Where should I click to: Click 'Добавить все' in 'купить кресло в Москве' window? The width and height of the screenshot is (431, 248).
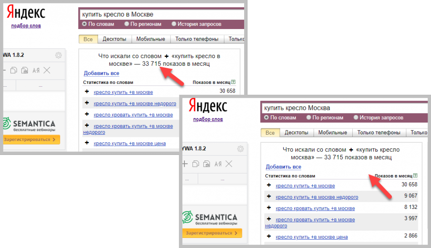coord(101,73)
